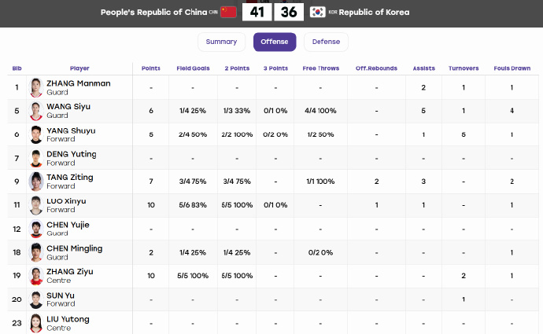Click DENG Yuting's player photo
This screenshot has height=334, width=543.
[36, 158]
